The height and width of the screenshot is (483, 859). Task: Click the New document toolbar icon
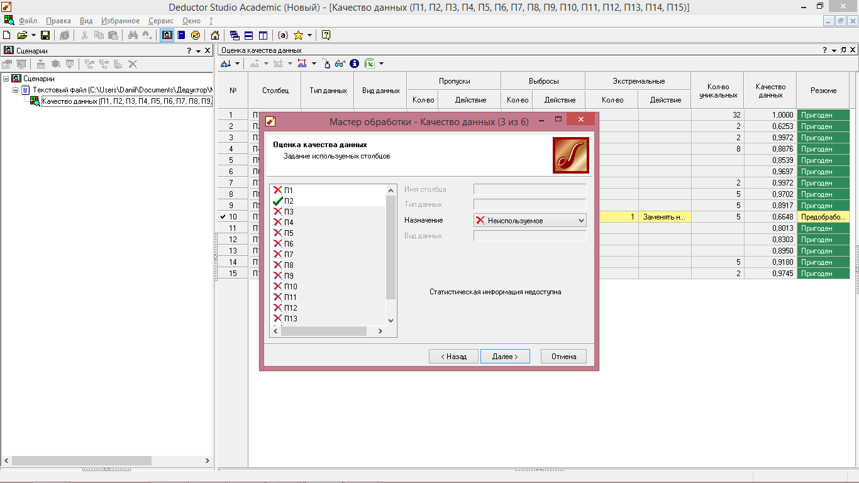(x=7, y=35)
